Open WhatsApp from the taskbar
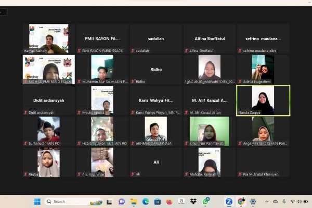Image resolution: width=312 pixels, height=208 pixels. [x=206, y=201]
